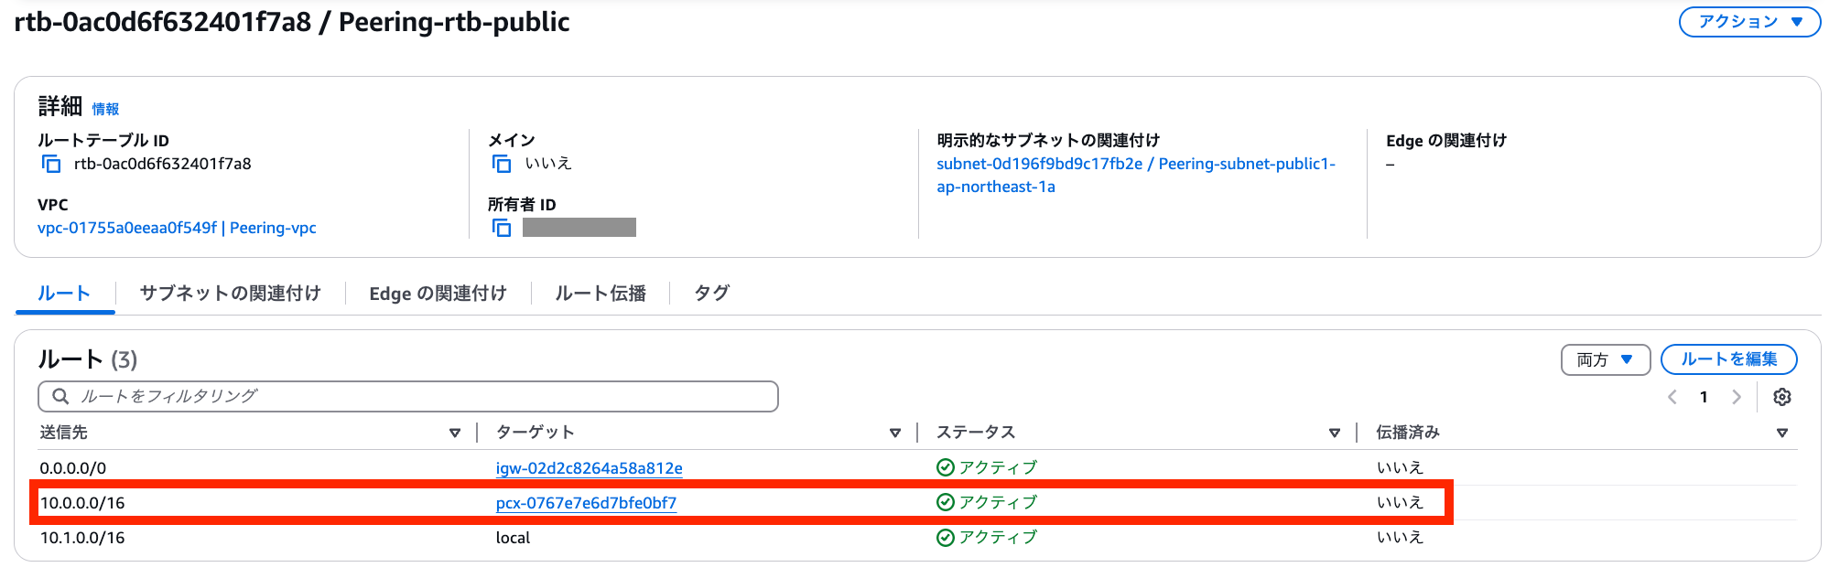Copy the owner ID (所有者 ID) icon

[502, 228]
